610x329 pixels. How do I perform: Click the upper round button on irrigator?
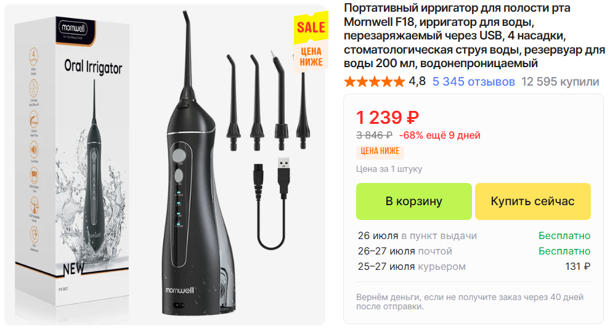179,156
